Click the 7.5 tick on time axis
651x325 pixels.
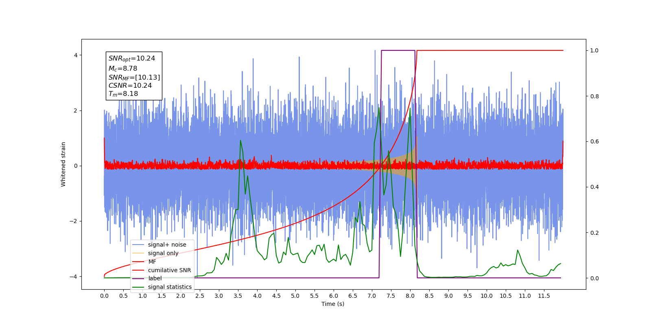pos(391,296)
